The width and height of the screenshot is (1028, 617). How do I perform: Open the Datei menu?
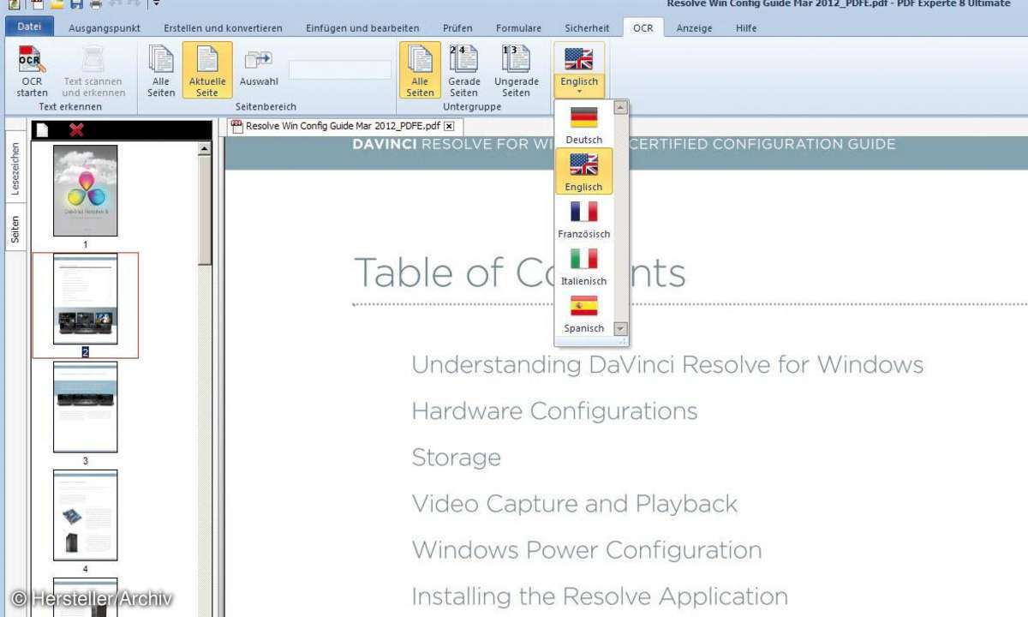tap(29, 27)
